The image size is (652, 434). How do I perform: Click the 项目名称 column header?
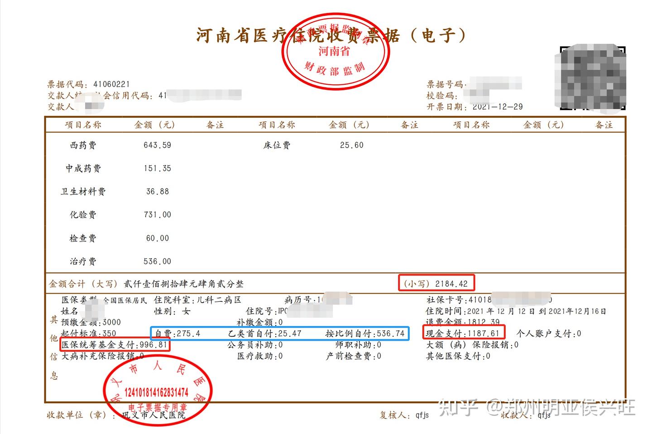click(83, 125)
